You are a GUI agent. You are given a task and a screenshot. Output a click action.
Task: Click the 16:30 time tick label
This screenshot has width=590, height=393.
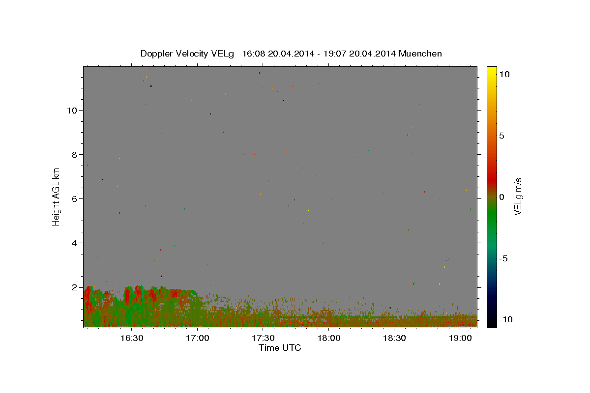point(132,338)
